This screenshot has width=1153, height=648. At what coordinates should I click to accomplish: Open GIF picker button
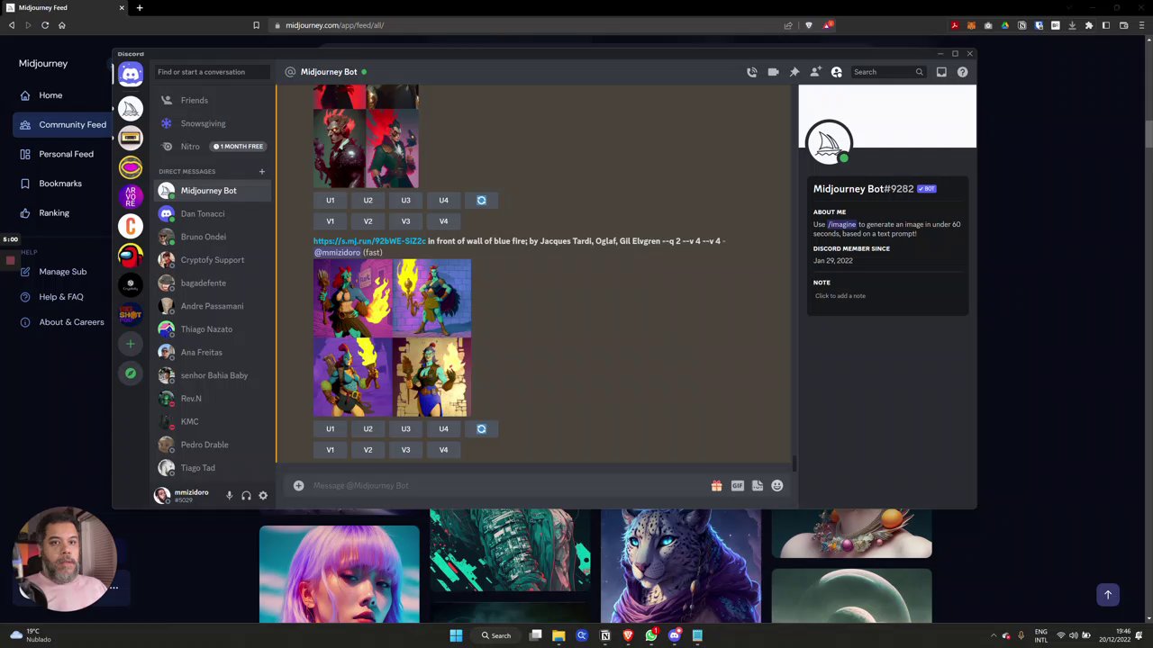click(x=737, y=486)
